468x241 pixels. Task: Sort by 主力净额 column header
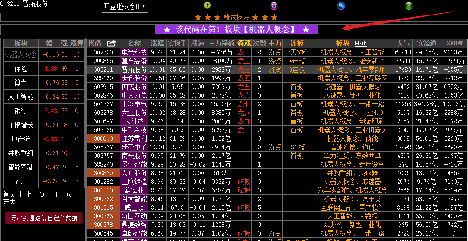point(222,43)
